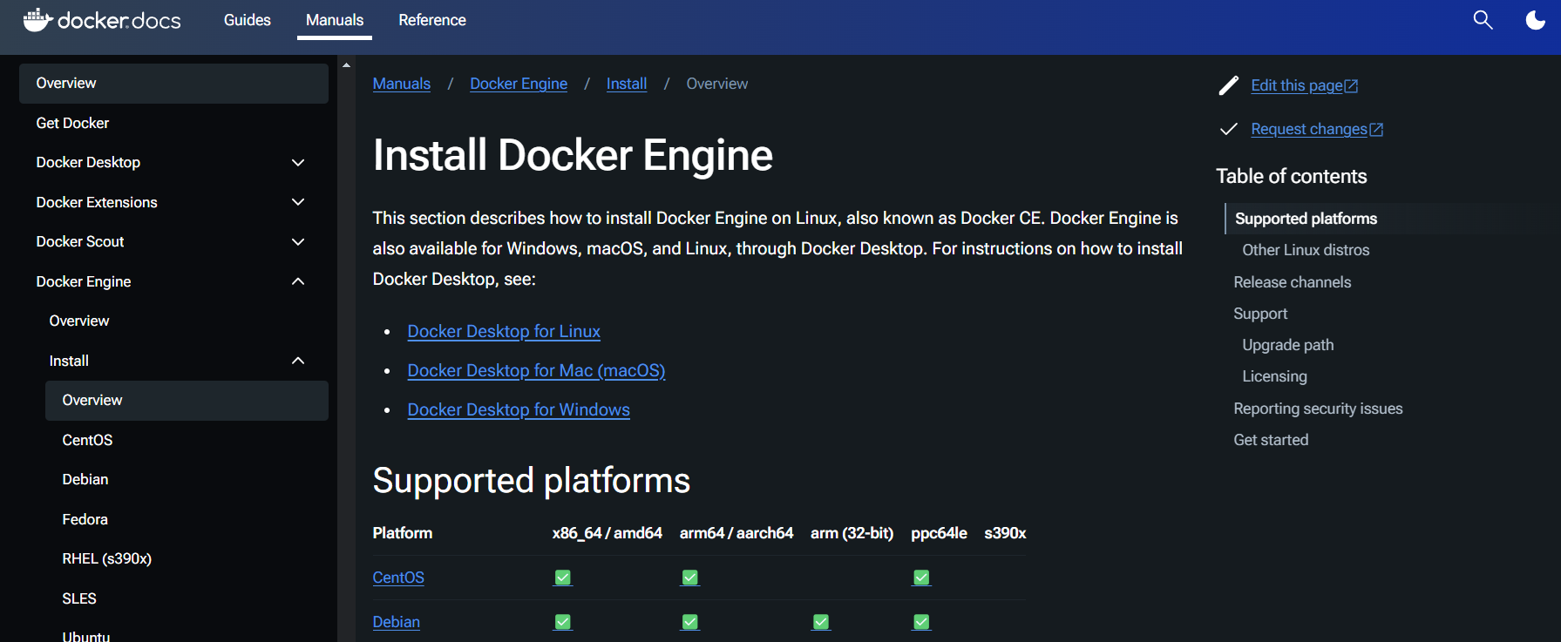Click the Docker docs whale logo
1561x642 pixels.
click(37, 19)
